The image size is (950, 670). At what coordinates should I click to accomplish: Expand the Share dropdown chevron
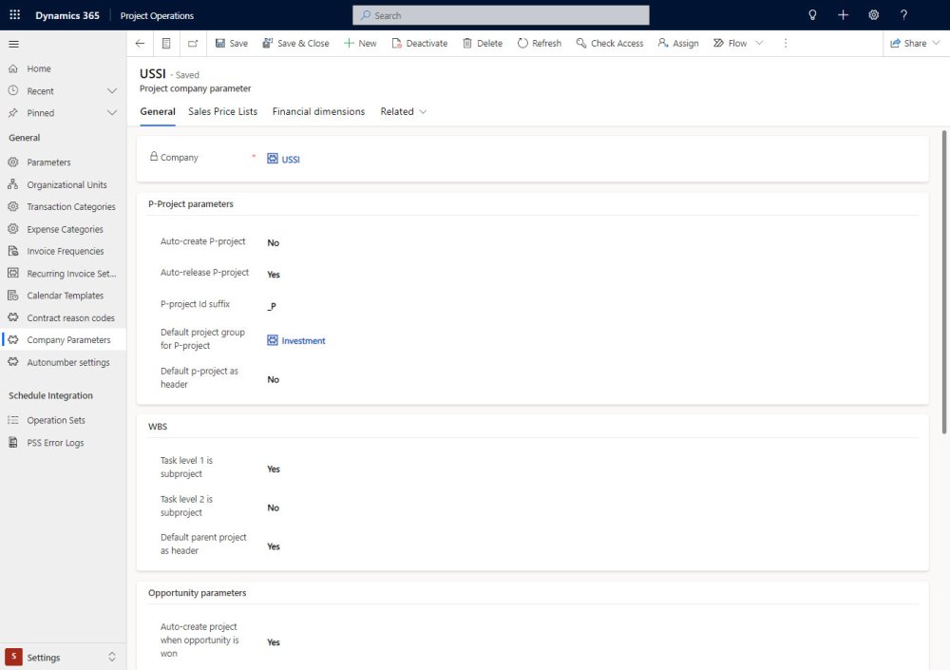936,43
